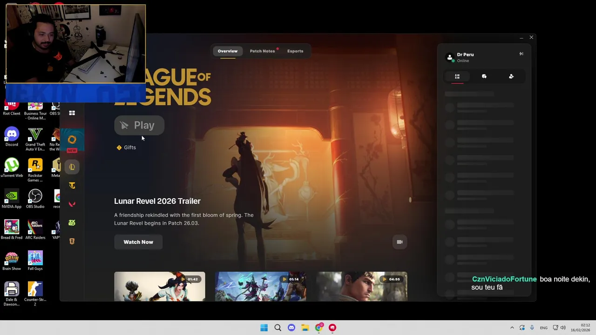Open the friends list tab icon
The width and height of the screenshot is (596, 335).
457,76
